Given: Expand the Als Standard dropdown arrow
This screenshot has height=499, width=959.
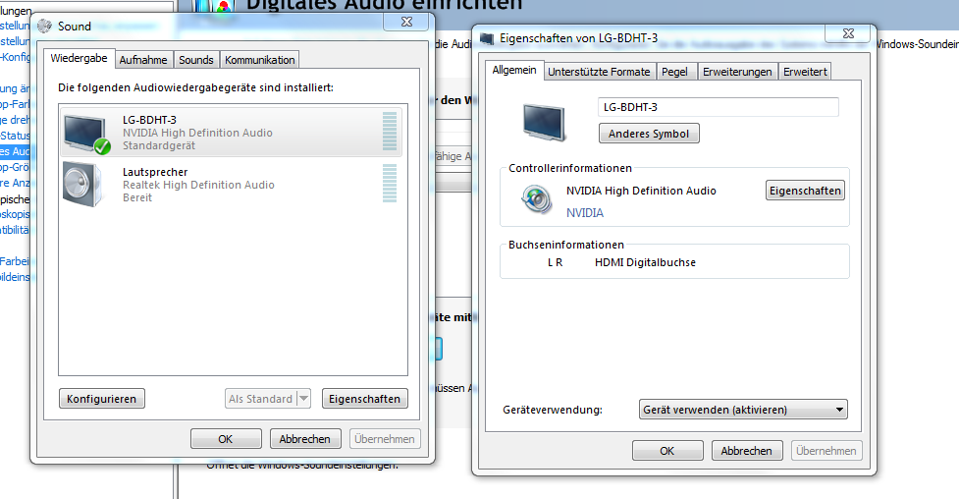Looking at the screenshot, I should (303, 399).
